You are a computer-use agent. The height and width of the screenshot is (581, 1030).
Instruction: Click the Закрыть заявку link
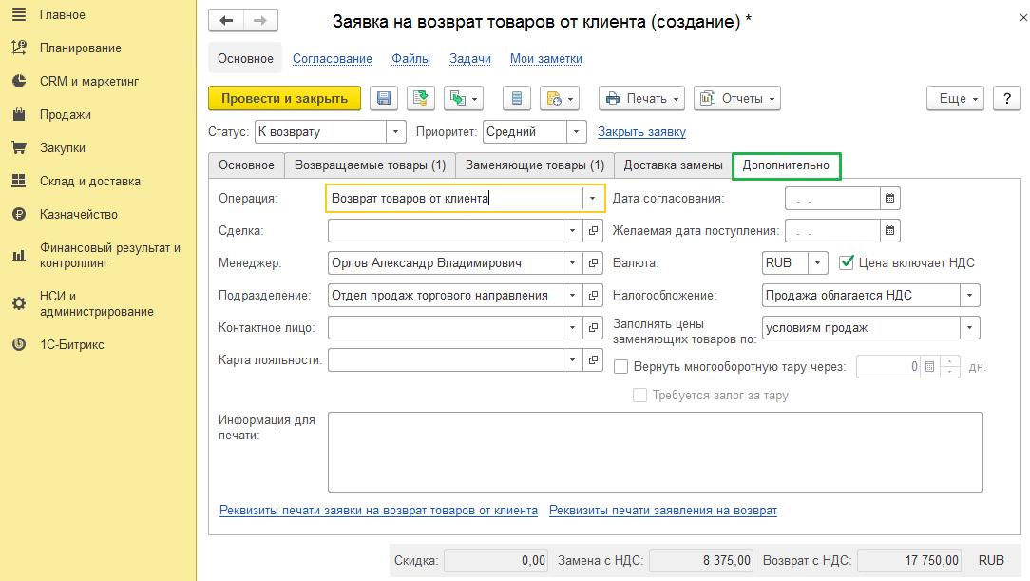tap(641, 132)
